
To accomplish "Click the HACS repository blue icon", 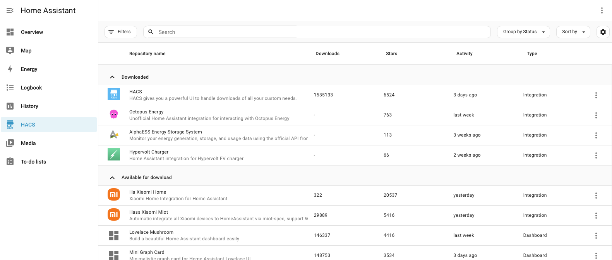I will (x=114, y=94).
